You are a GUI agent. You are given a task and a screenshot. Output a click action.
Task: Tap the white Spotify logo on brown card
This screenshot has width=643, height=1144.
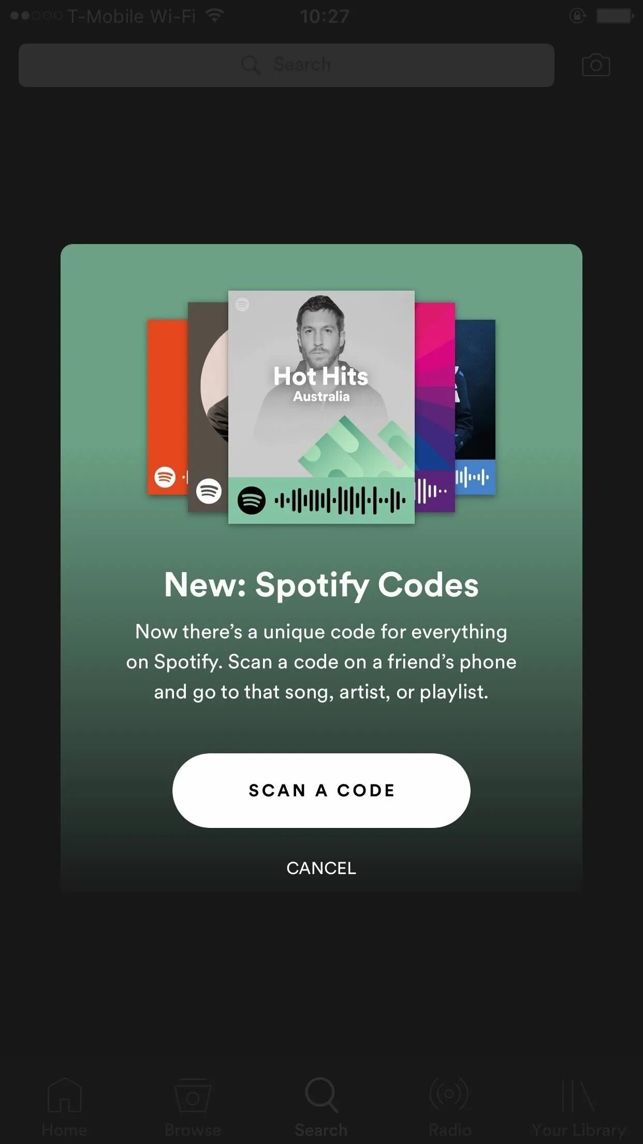pyautogui.click(x=209, y=491)
